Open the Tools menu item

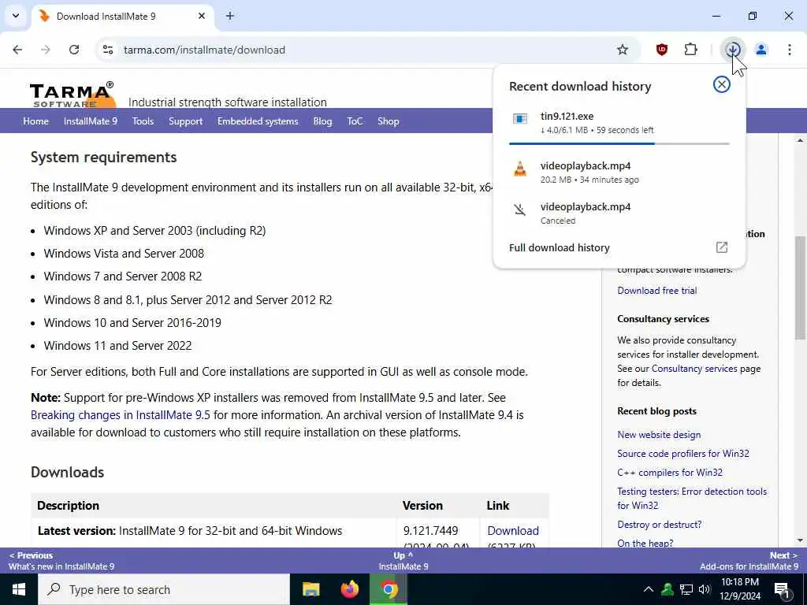point(143,121)
